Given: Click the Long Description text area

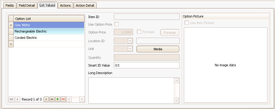Looking at the screenshot, I should (x=131, y=90).
